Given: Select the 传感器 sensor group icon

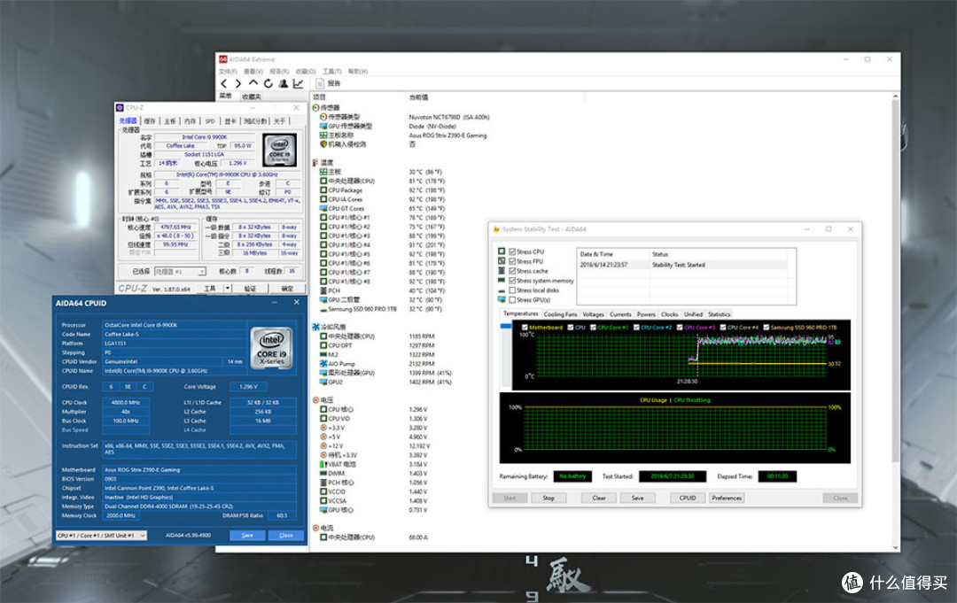Looking at the screenshot, I should (x=315, y=107).
